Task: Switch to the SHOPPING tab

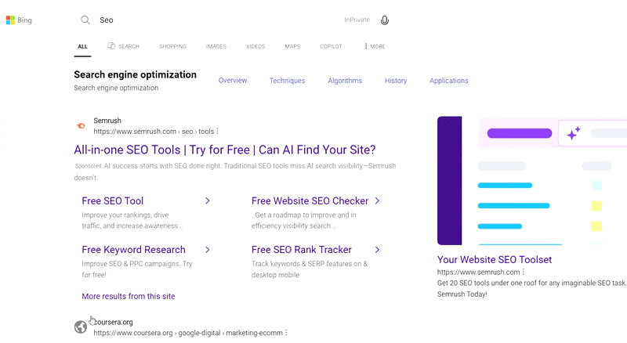Action: 172,46
